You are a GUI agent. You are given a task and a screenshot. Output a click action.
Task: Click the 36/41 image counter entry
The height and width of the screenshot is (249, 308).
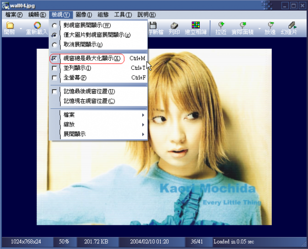click(x=197, y=241)
